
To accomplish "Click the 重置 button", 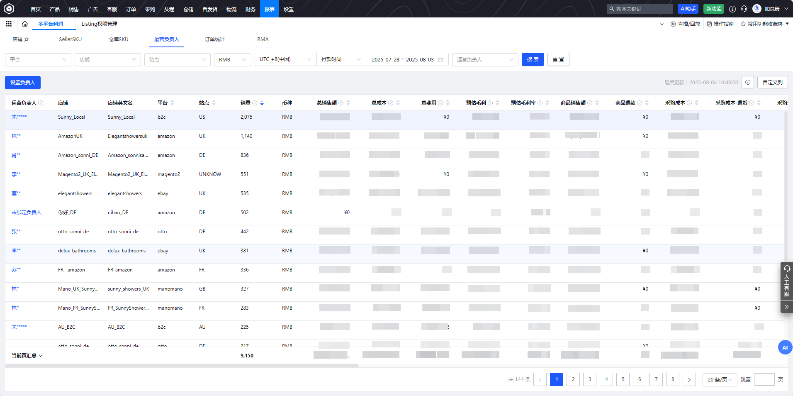I will click(x=558, y=59).
